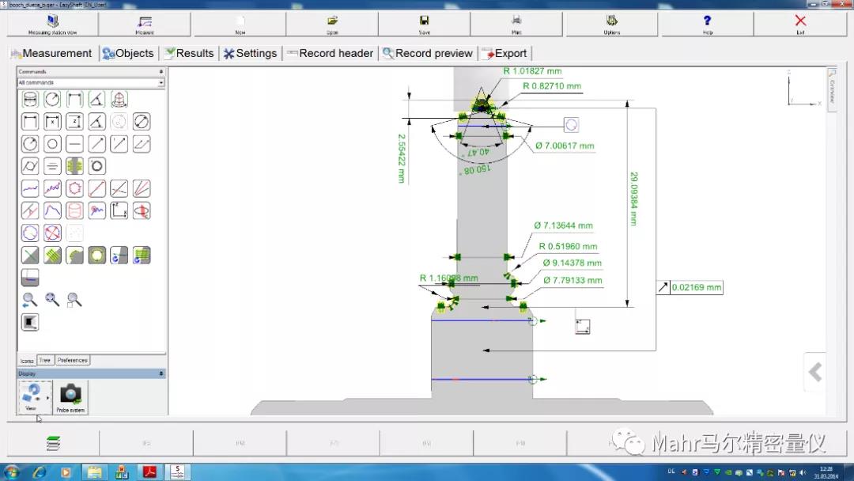
Task: Switch to the Tree tab
Action: [45, 360]
